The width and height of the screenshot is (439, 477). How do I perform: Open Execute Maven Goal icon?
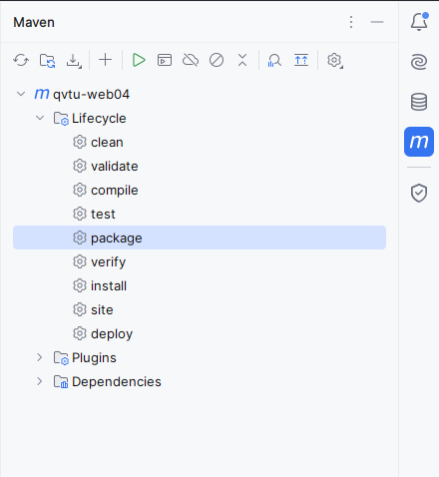(165, 60)
